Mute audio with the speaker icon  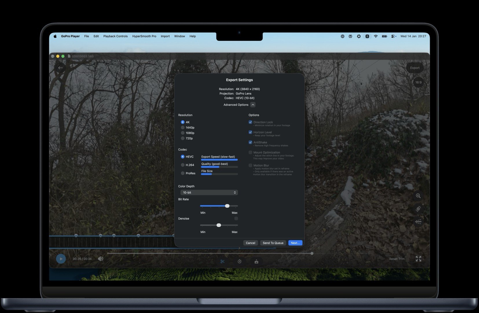click(100, 259)
